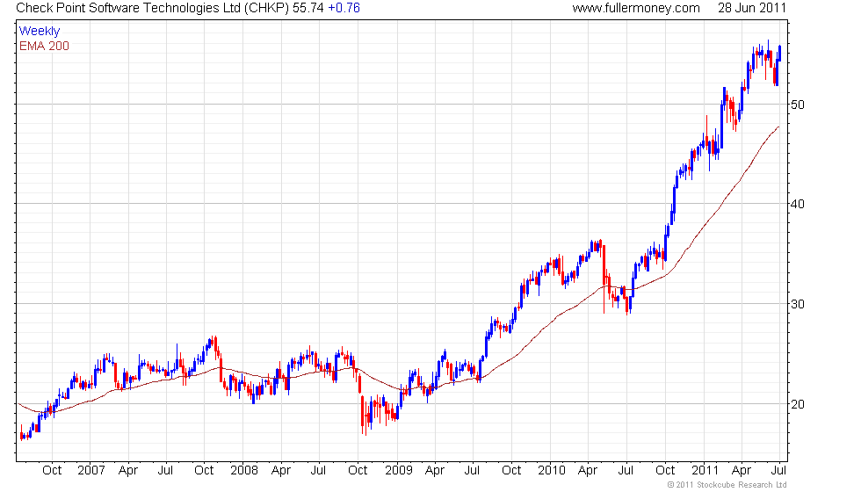Image resolution: width=861 pixels, height=492 pixels.
Task: Click the last price value 55.74
Action: pos(308,8)
